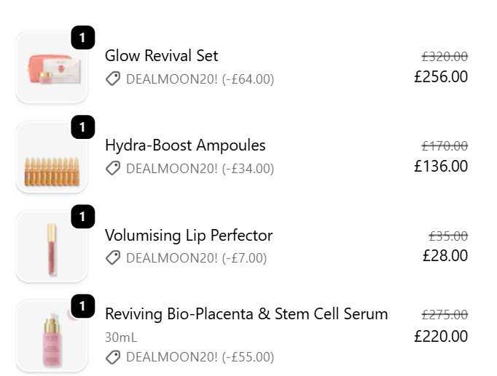The image size is (497, 376).
Task: Click the Reviving Bio-Placenta & Stem Cell Serum title
Action: [x=246, y=314]
